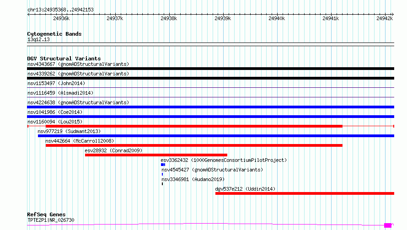This screenshot has height=230, width=407.
Task: Click the esv28932 red variant bar
Action: [x=156, y=155]
